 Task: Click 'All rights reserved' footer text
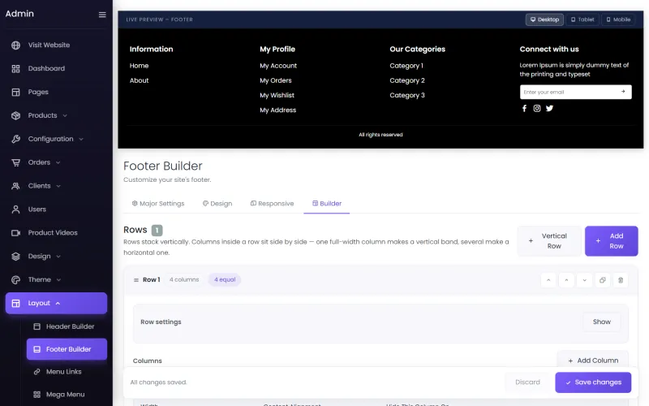click(380, 135)
